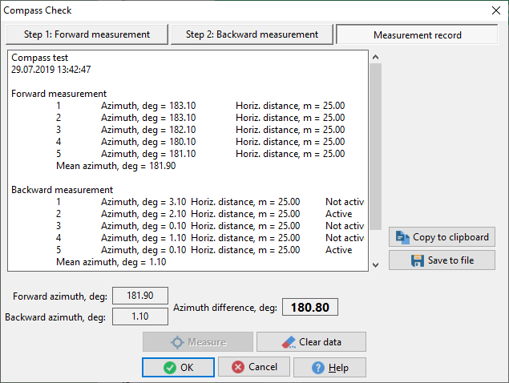
Task: Click Copy to clipboard label
Action: (x=450, y=237)
